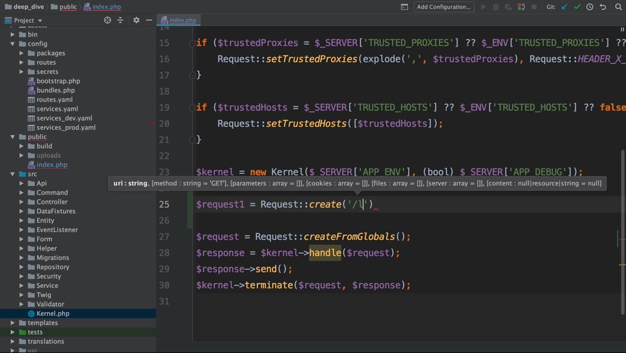Click the Git rollback arrow icon

(603, 7)
